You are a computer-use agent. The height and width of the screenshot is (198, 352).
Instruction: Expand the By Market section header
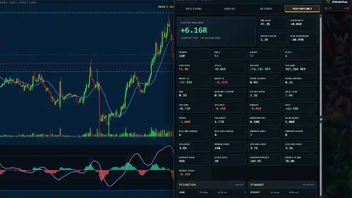coord(282,185)
